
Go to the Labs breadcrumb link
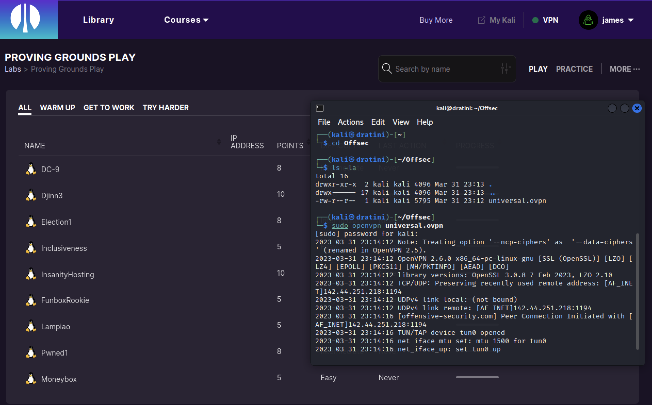(x=13, y=69)
